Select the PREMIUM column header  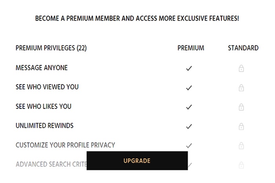coord(191,48)
